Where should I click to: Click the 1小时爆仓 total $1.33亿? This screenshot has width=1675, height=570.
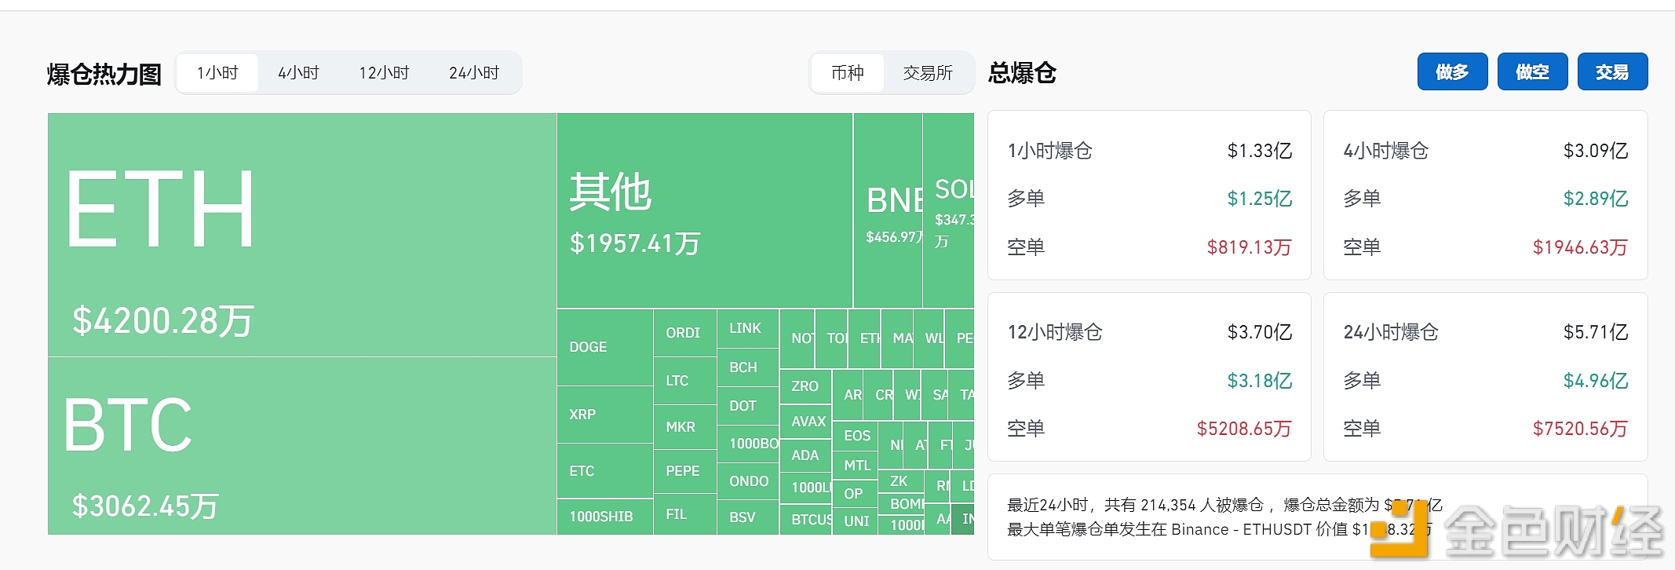(x=1260, y=151)
